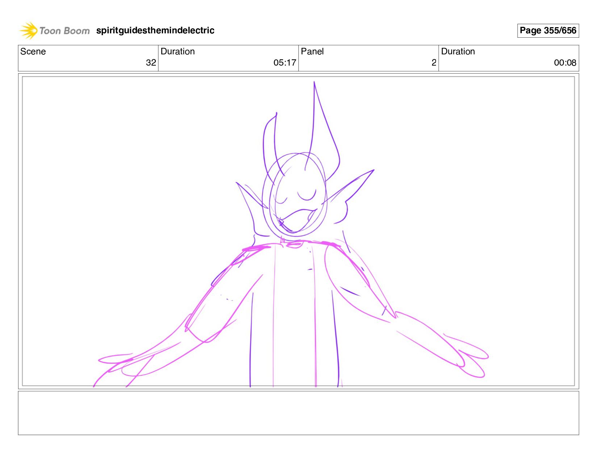Screen dimensions: 598x462
Task: Click the Page 355/656 indicator box
Action: 548,30
